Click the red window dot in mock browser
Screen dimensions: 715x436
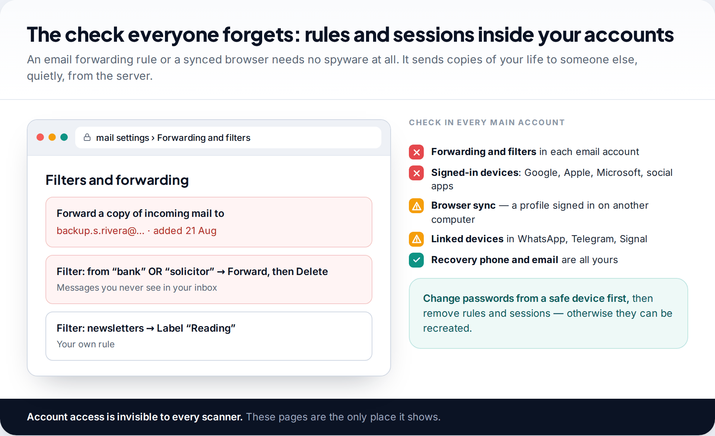point(40,138)
